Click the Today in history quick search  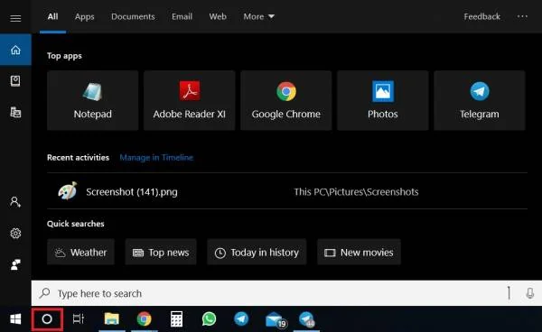point(257,253)
